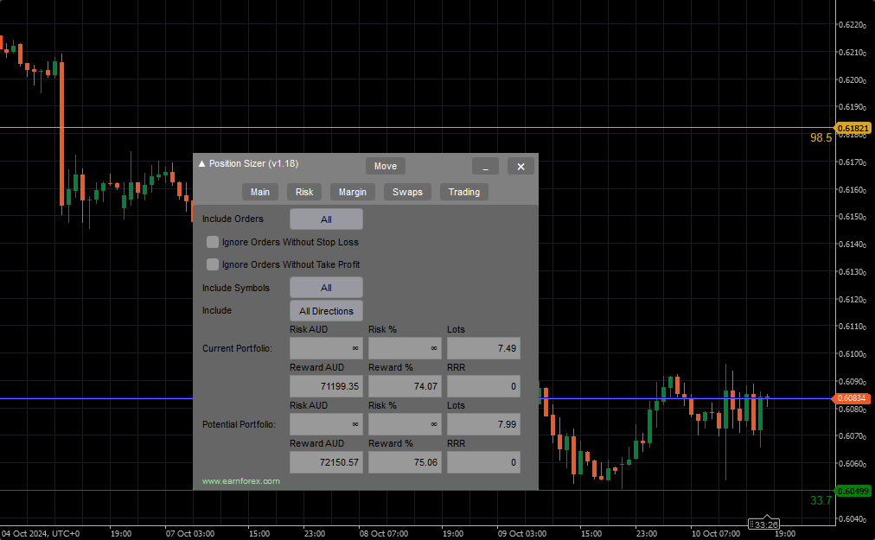This screenshot has width=875, height=540.
Task: Minimize the Position Sizer panel
Action: coord(485,167)
